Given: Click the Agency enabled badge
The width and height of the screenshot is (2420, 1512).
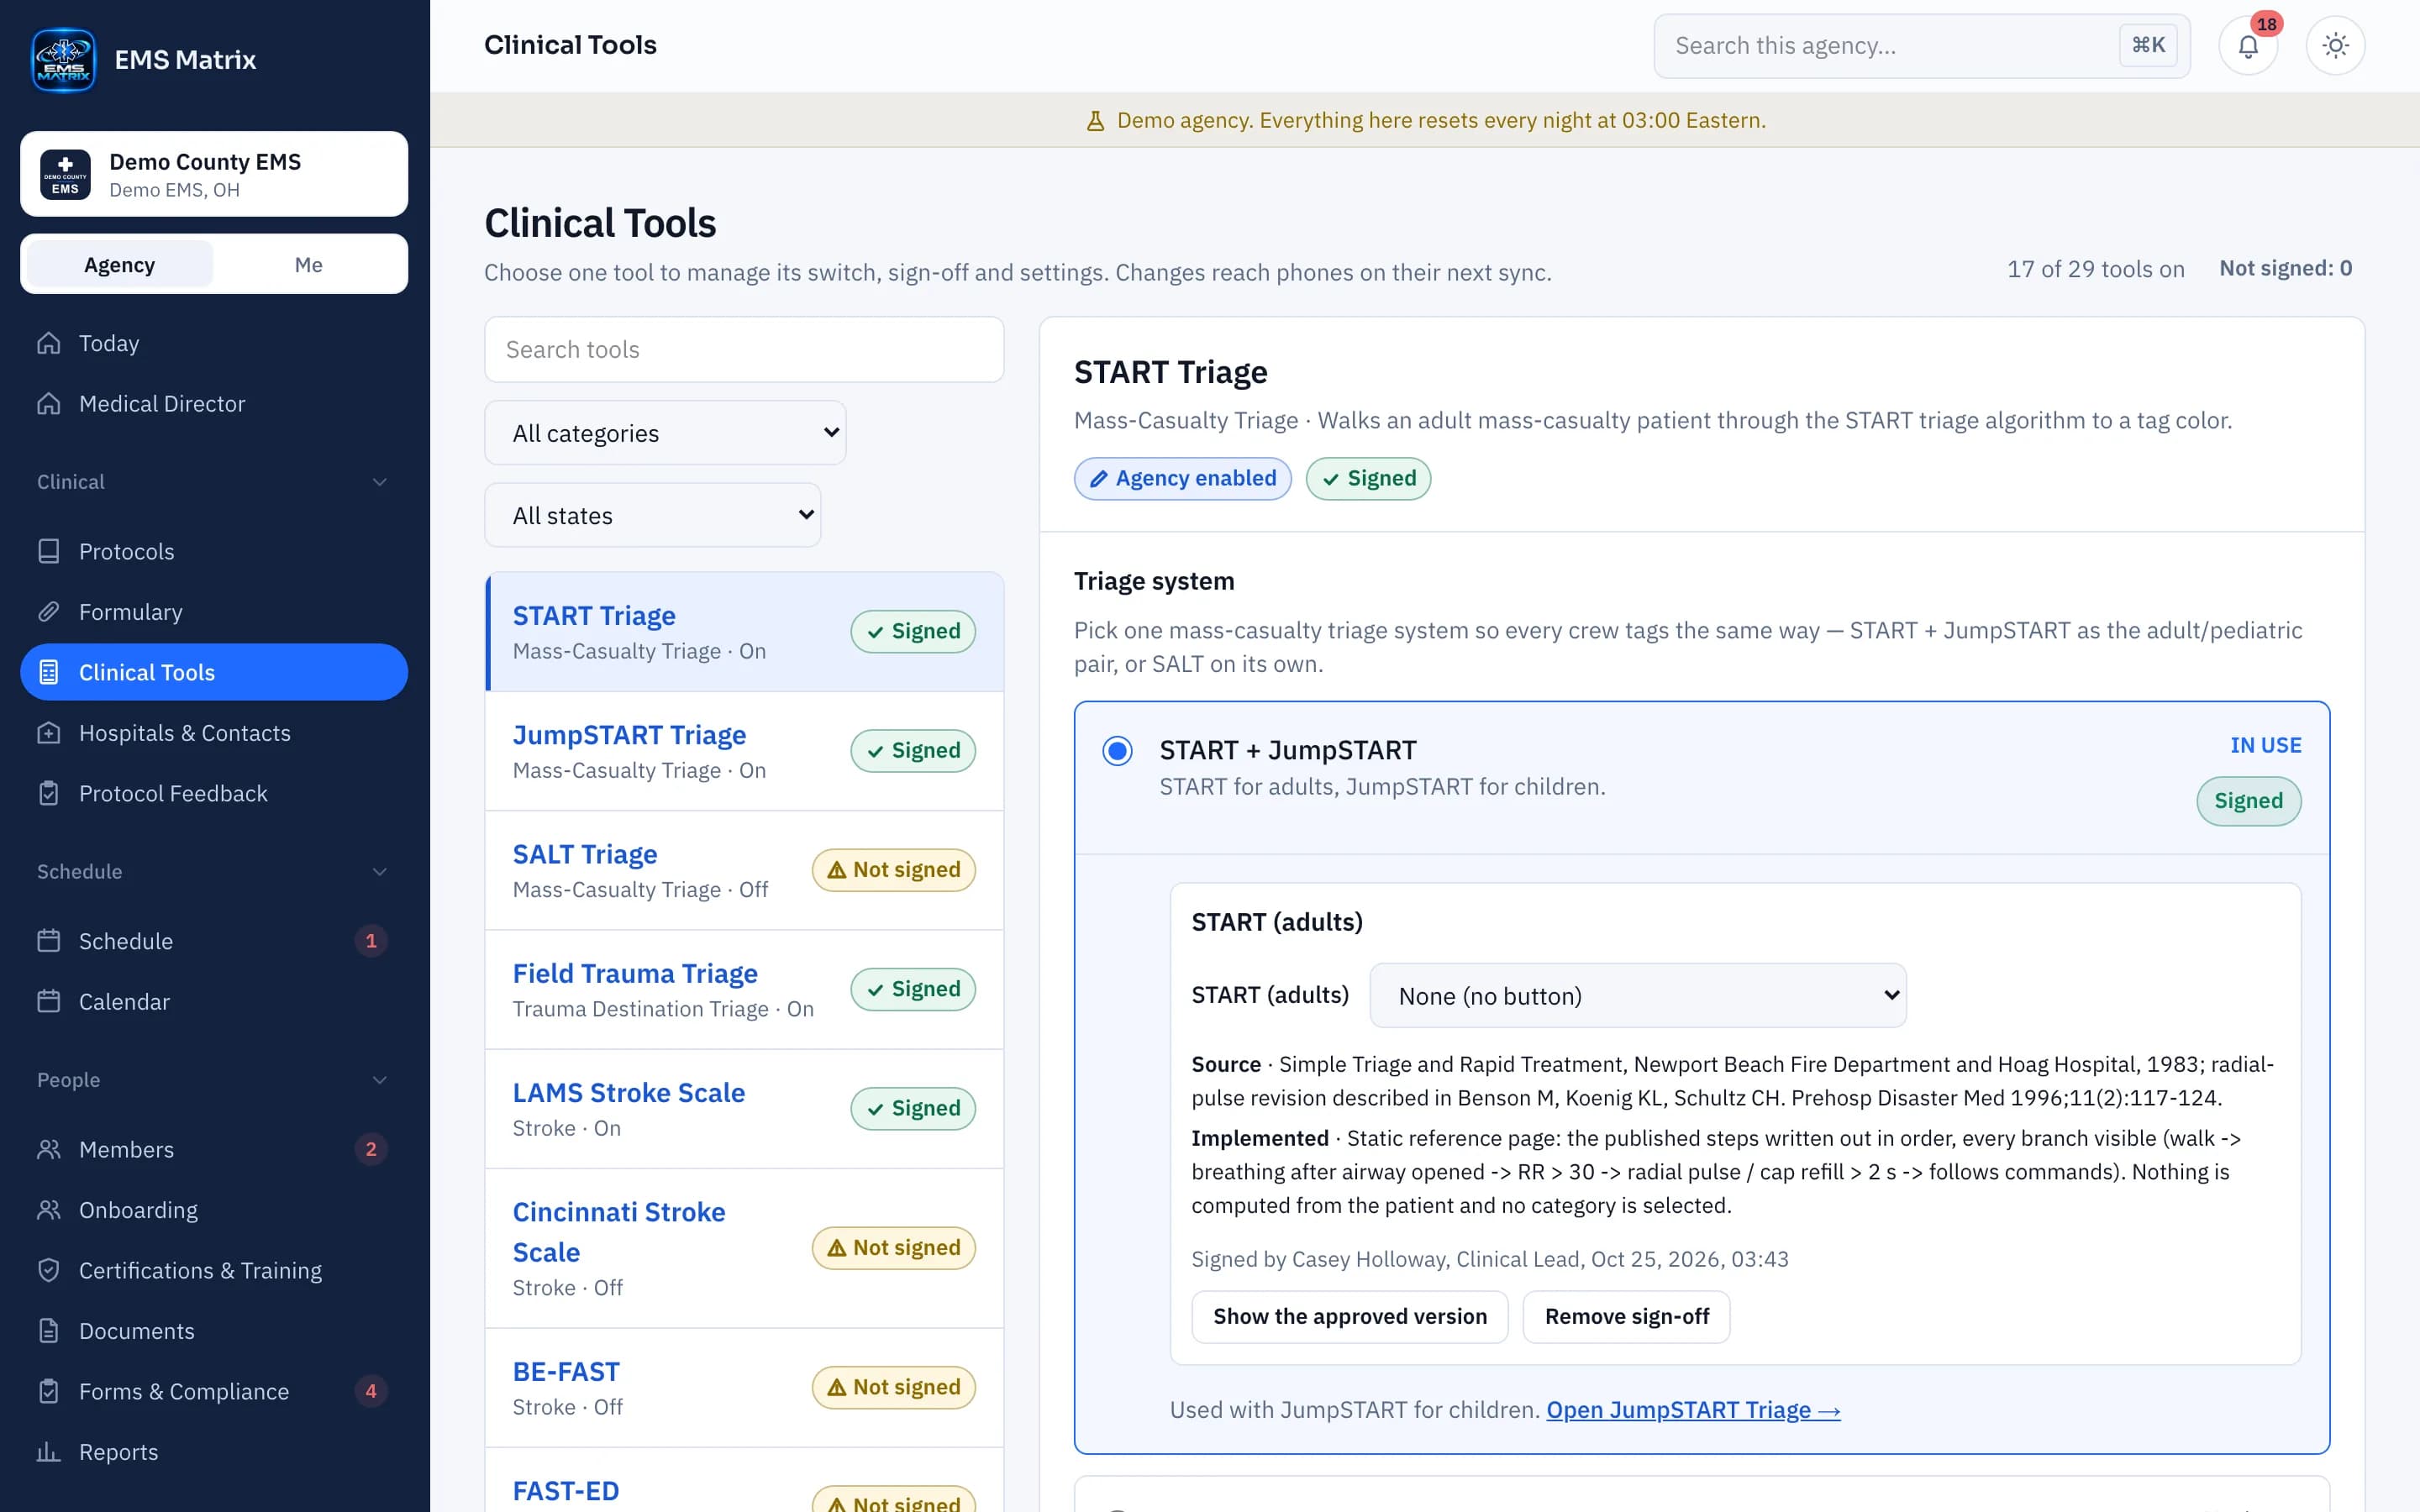Looking at the screenshot, I should (1182, 478).
